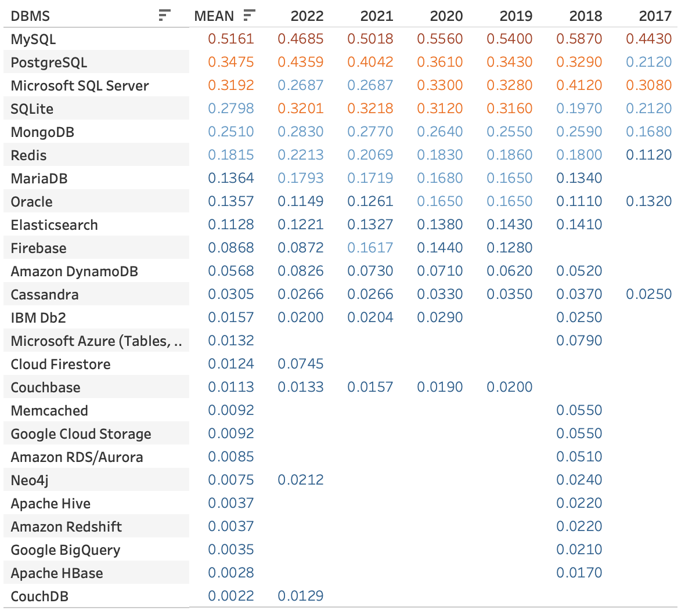
Task: Click Firebase 2021 value 0.1617
Action: click(x=370, y=248)
